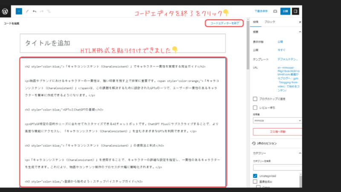
Task: Click the コードを編集 label
Action: coord(12,23)
